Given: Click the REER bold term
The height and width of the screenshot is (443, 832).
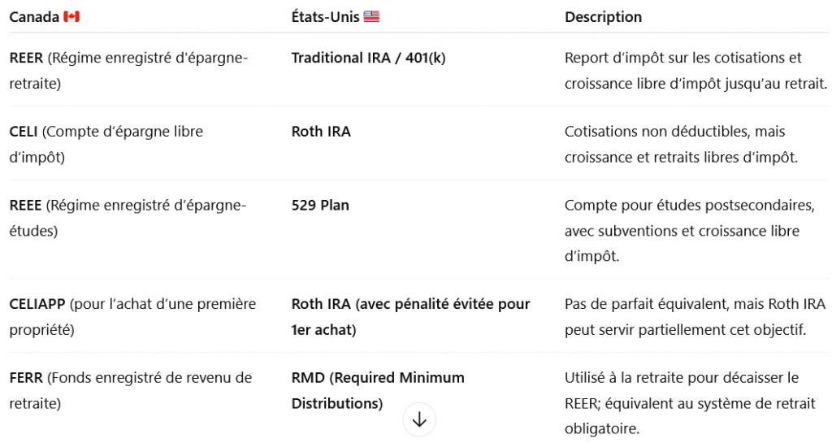Looking at the screenshot, I should 26,58.
